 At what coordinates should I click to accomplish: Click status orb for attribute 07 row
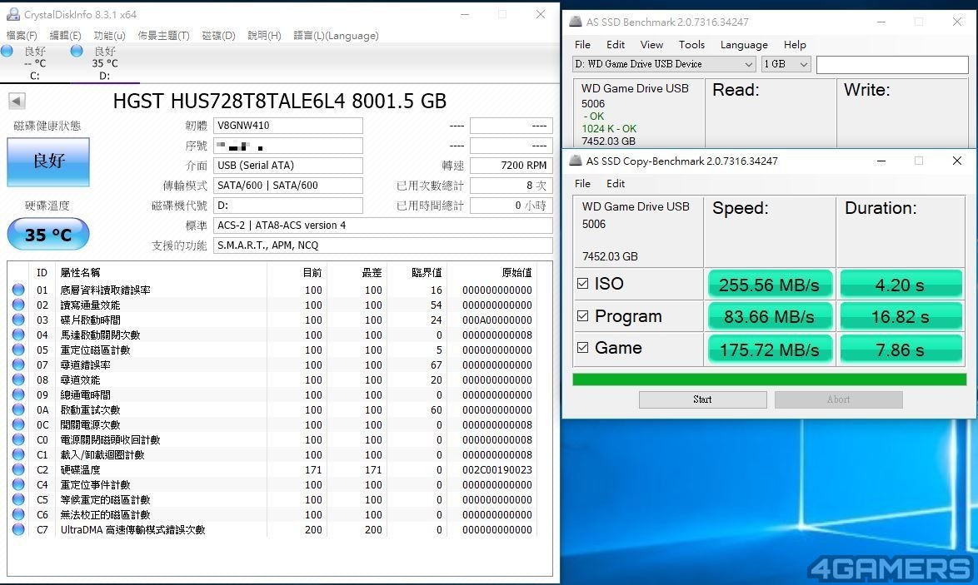[x=18, y=364]
